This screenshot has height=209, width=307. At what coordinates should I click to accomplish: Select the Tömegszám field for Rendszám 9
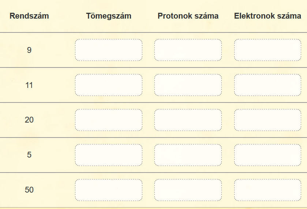click(109, 50)
